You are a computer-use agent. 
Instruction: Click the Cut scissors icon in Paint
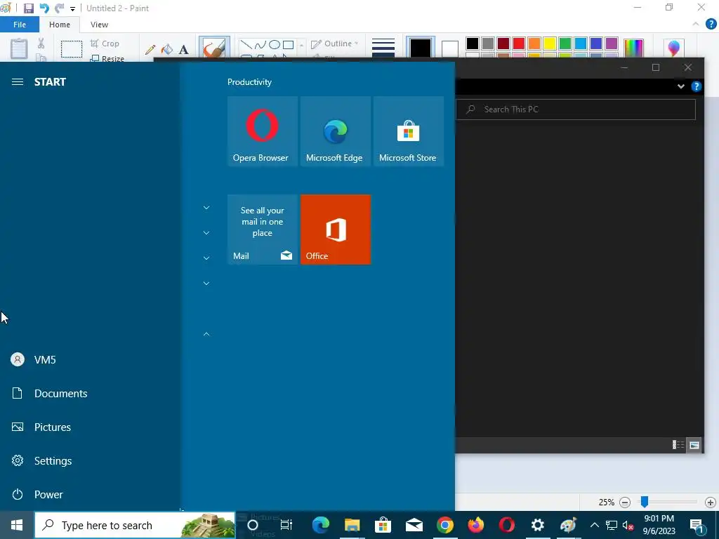[x=41, y=44]
